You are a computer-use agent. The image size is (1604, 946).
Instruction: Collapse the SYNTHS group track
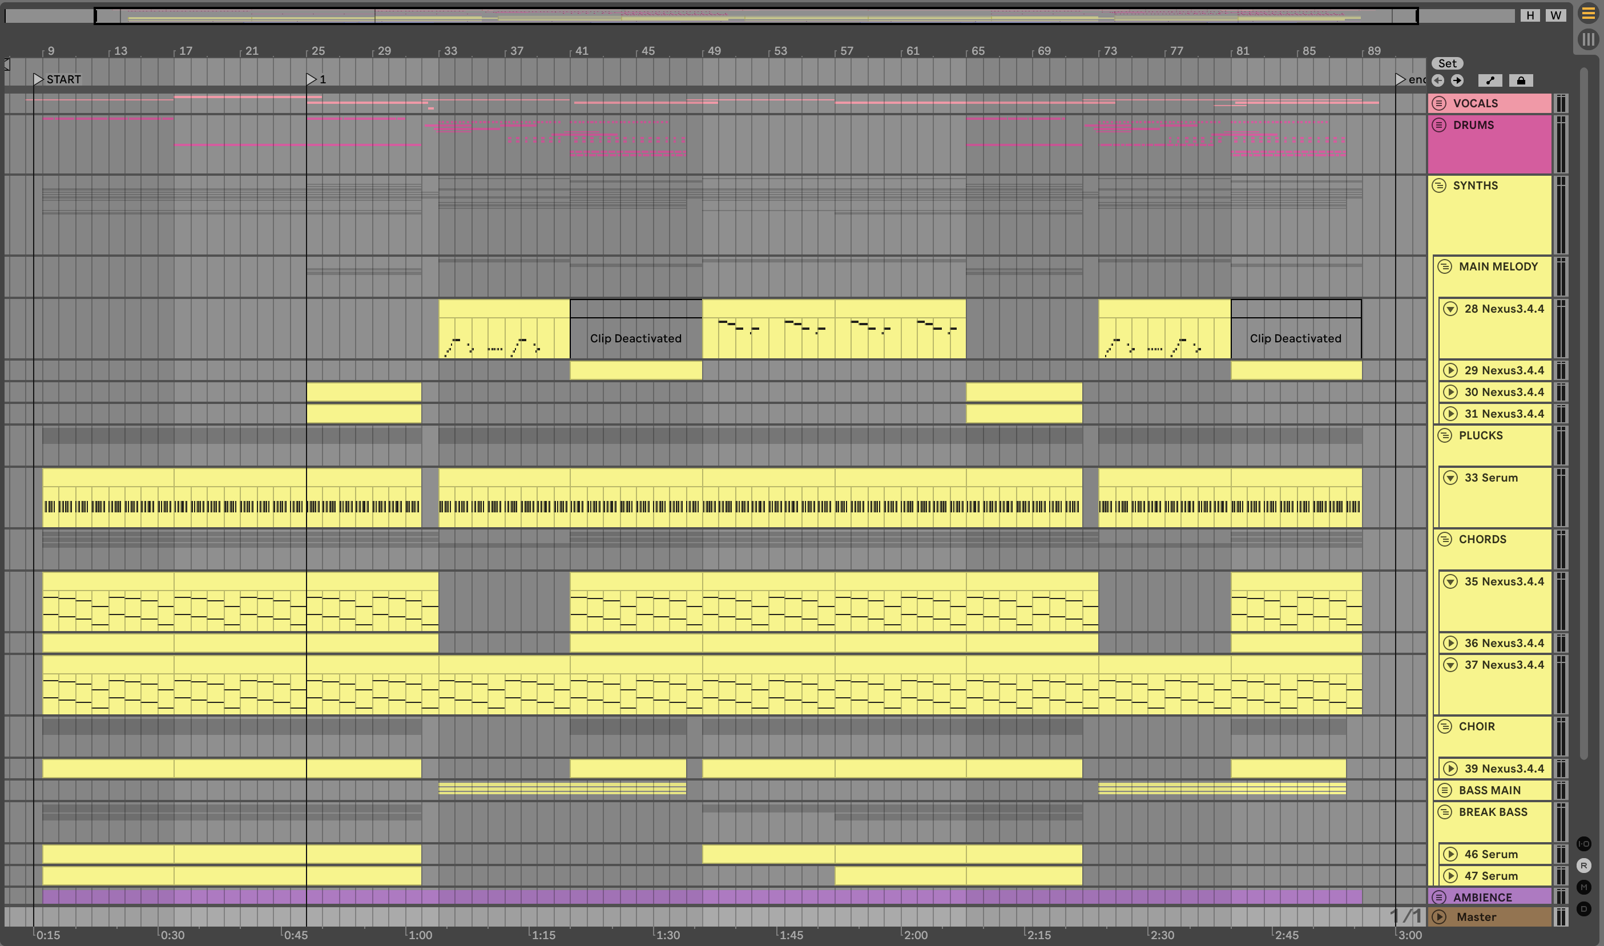(1440, 185)
